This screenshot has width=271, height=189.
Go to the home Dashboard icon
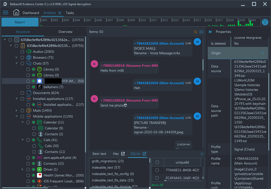(x=16, y=12)
